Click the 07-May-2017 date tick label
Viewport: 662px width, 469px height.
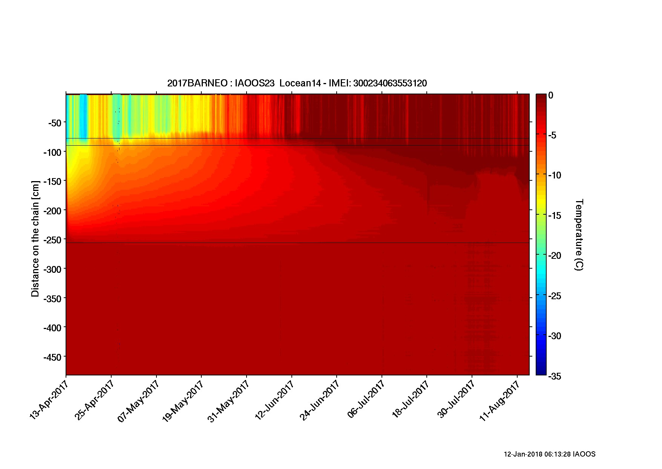[139, 401]
